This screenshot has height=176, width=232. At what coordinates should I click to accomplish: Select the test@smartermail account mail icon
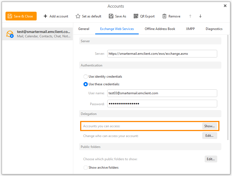(x=10, y=34)
